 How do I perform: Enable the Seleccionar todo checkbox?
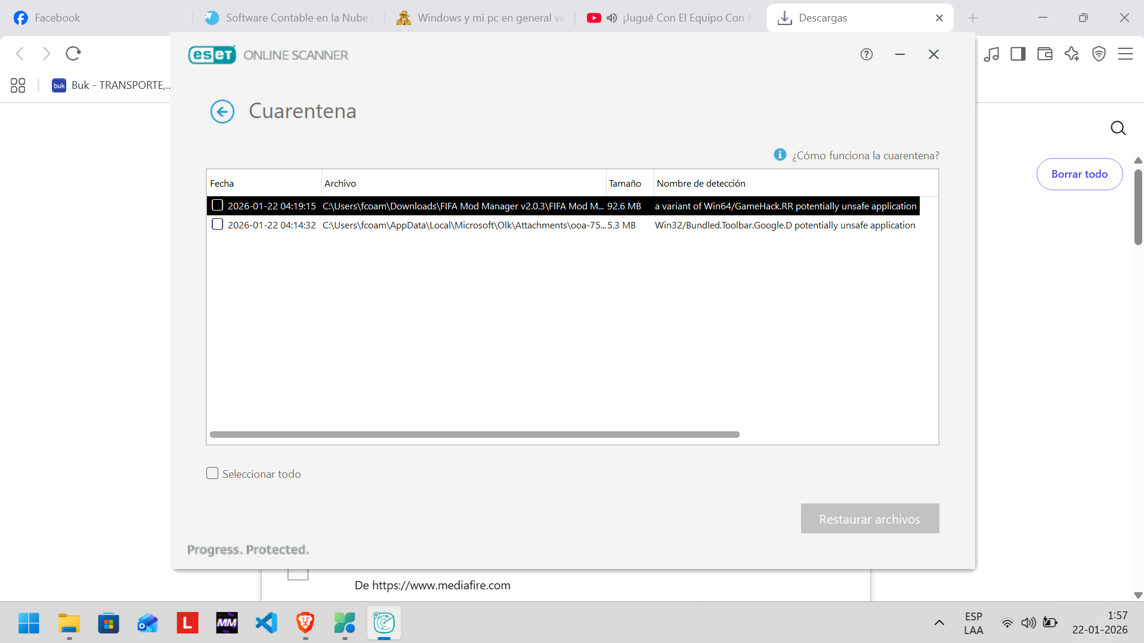212,473
